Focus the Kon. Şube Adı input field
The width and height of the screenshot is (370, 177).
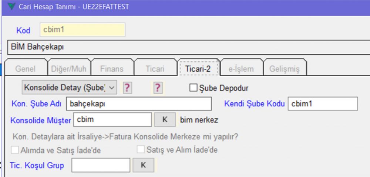pos(138,104)
